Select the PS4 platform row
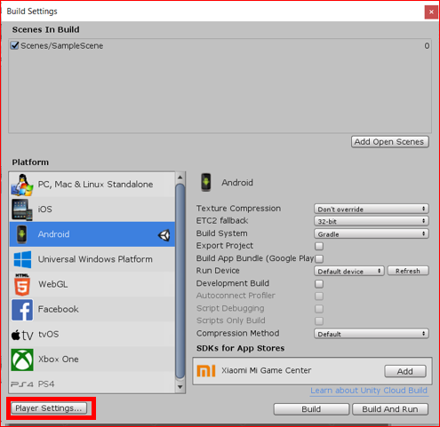Screen dimensions: 440x427 point(92,383)
